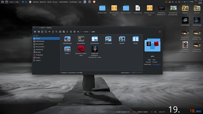Open the application launcher at panel's left end
The width and height of the screenshot is (203, 114).
coord(2,2)
